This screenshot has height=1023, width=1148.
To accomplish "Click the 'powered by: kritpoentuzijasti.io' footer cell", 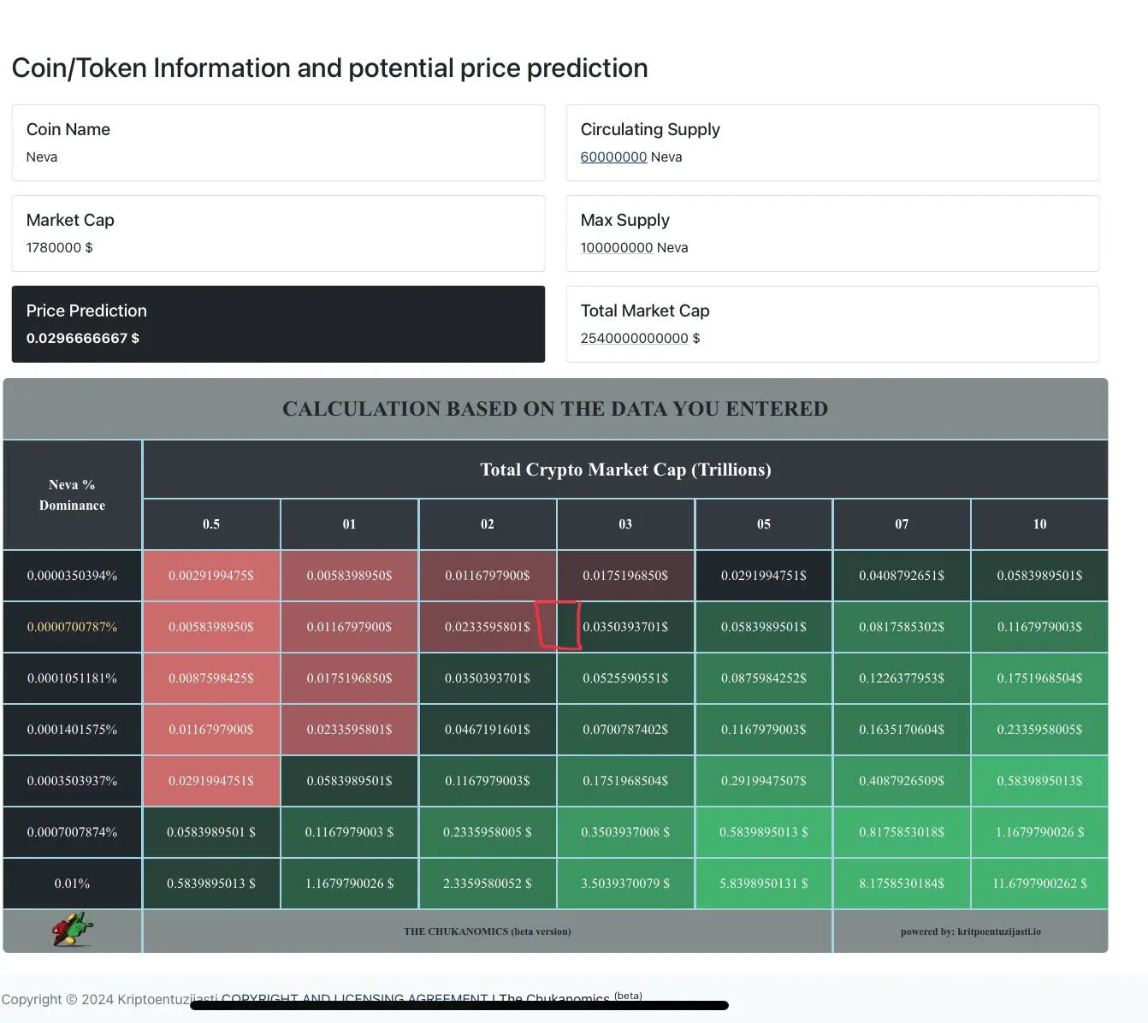I will 970,931.
